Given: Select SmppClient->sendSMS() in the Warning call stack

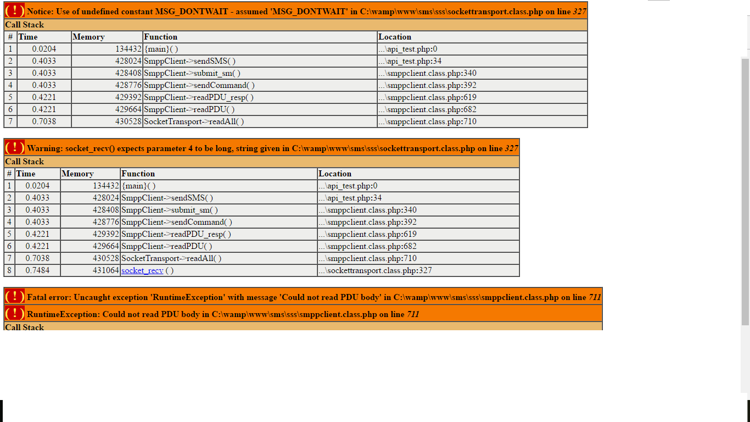Looking at the screenshot, I should [167, 198].
